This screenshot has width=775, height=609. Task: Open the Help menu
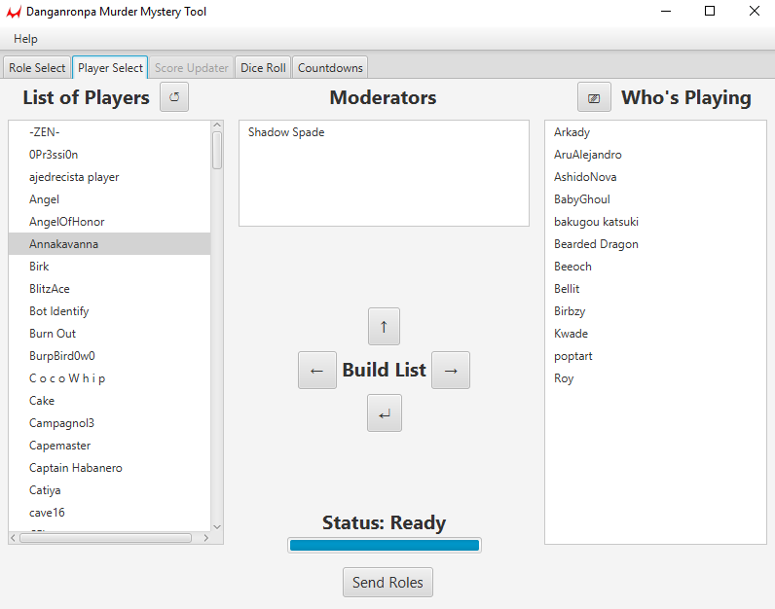(25, 39)
